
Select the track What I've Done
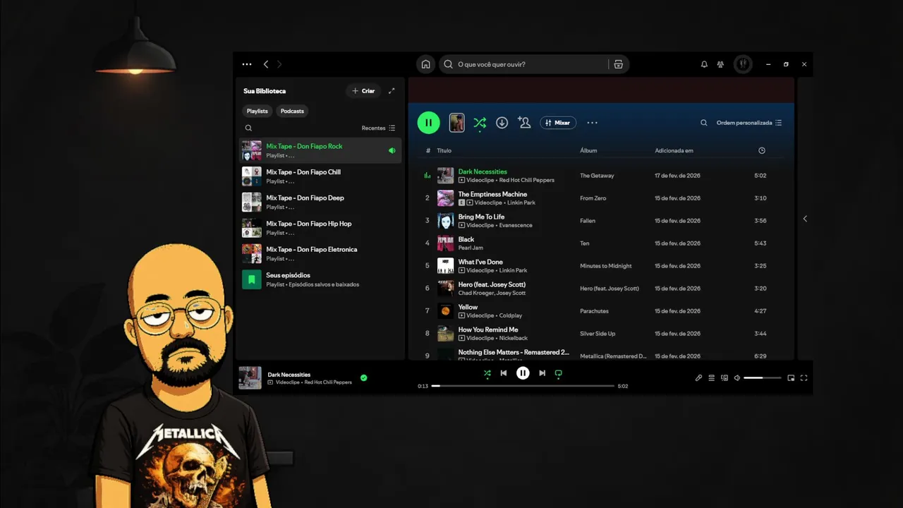601,266
